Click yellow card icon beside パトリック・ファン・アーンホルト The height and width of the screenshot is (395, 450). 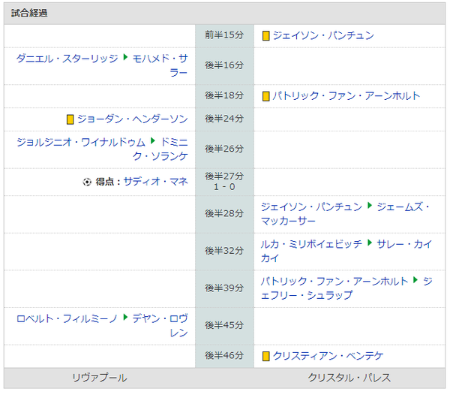point(265,96)
